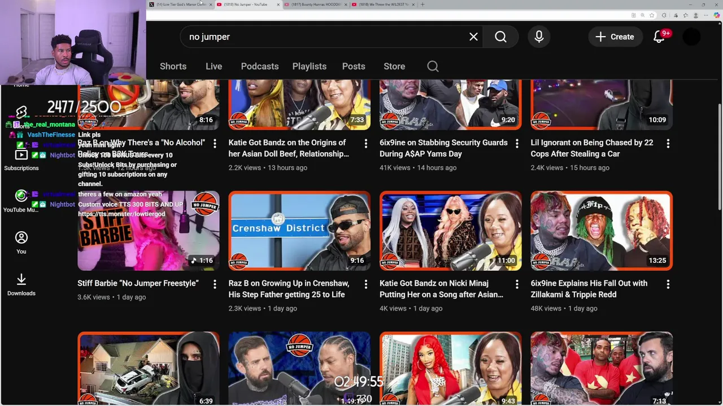Open the 7:13 red shirts group thumbnail

point(602,369)
